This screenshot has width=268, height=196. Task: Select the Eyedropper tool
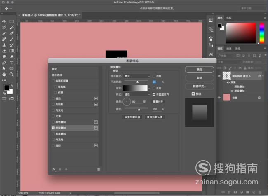point(12,33)
